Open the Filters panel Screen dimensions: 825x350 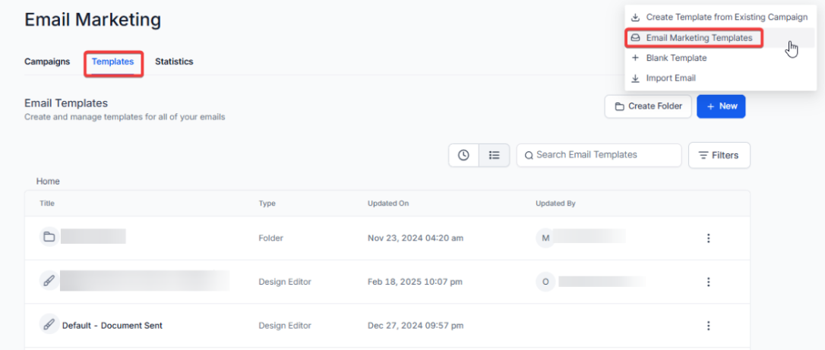tap(719, 155)
